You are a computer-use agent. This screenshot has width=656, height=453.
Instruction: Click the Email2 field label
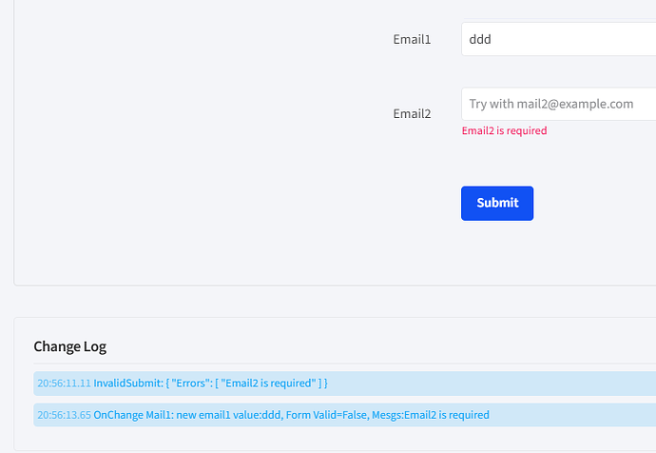(412, 113)
